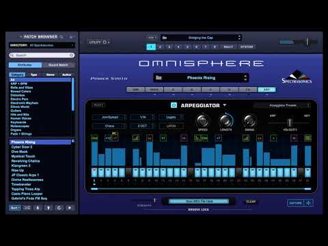The height and width of the screenshot is (246, 328).
Task: Click the arrow step modifier icon above step 27
Action: tap(273, 138)
